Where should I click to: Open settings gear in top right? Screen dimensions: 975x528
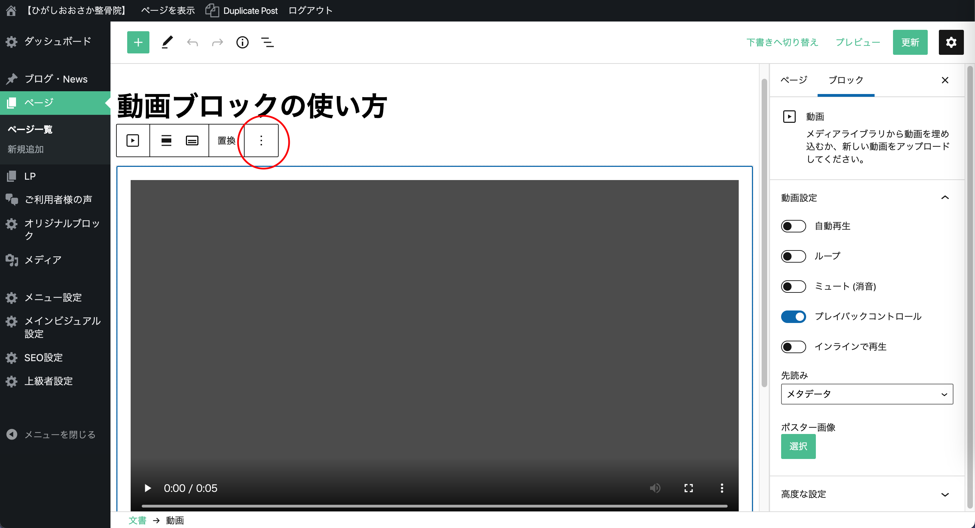click(x=950, y=42)
